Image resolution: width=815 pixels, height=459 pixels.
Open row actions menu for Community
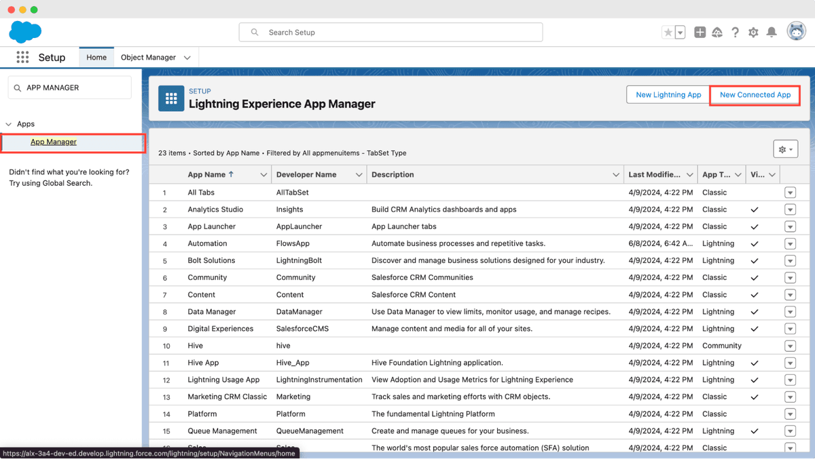coord(790,277)
